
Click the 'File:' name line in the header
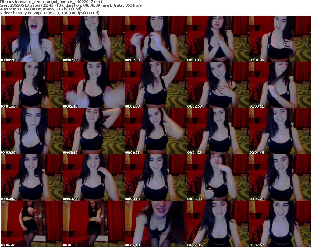51,2
